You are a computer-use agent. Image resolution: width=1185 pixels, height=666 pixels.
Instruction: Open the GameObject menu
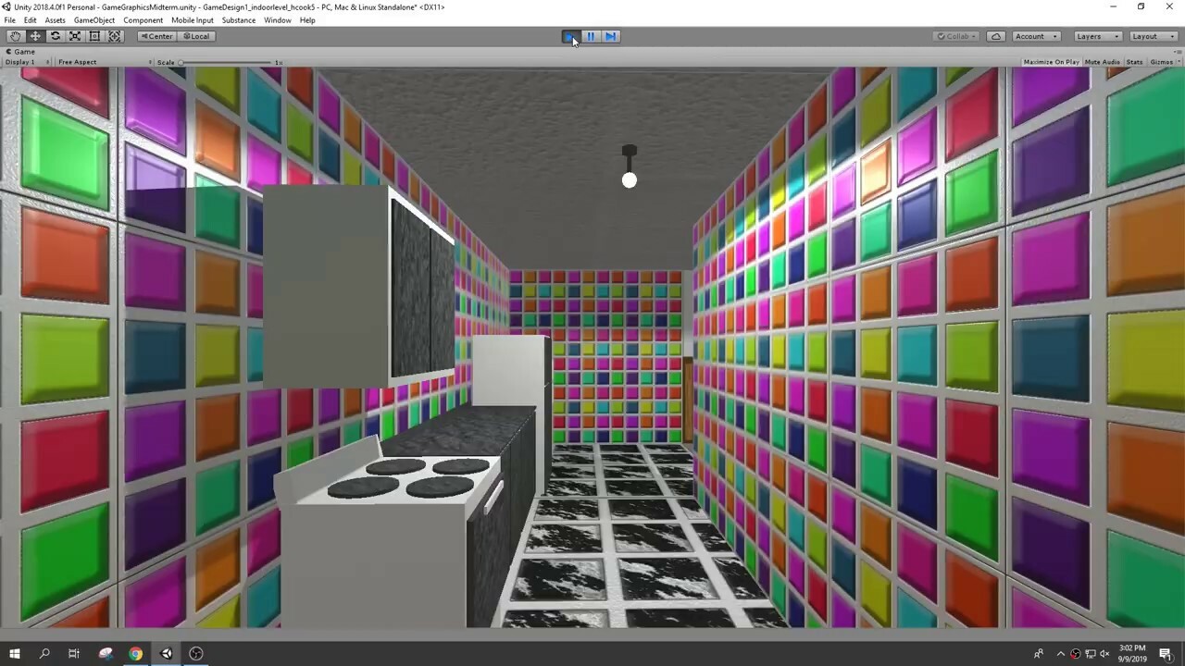click(94, 19)
